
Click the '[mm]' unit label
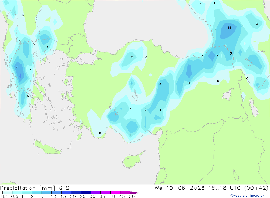point(47,188)
